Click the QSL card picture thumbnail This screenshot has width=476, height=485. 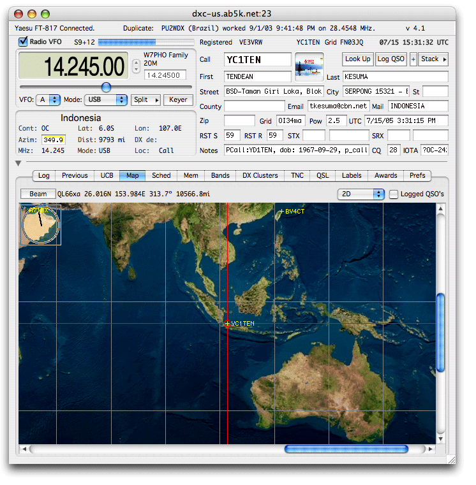[x=309, y=68]
